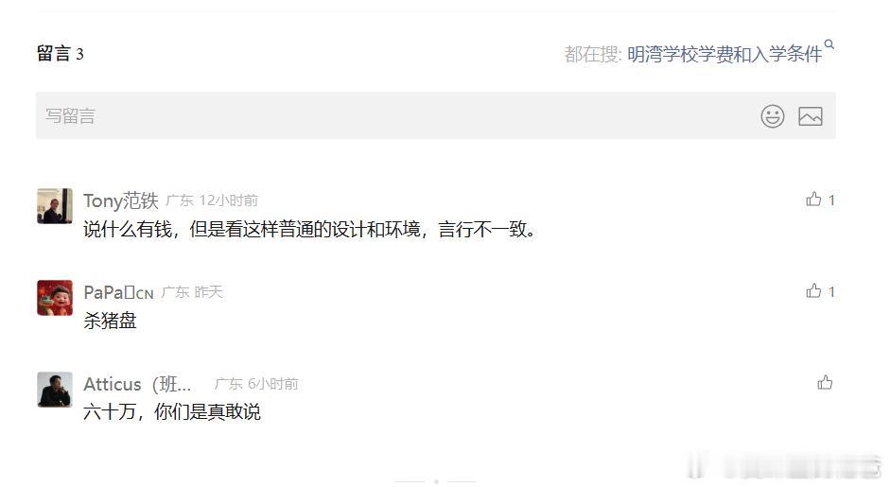Like Tony范铁's comment
The height and width of the screenshot is (487, 890).
pyautogui.click(x=813, y=200)
